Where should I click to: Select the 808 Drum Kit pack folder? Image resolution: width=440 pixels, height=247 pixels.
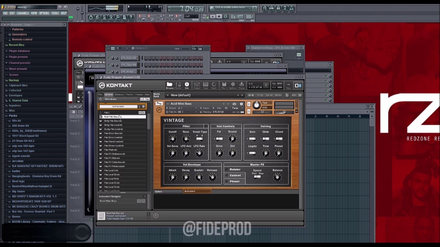[20, 126]
